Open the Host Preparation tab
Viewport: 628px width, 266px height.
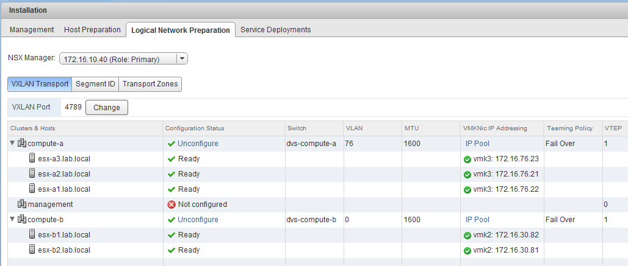pyautogui.click(x=92, y=30)
